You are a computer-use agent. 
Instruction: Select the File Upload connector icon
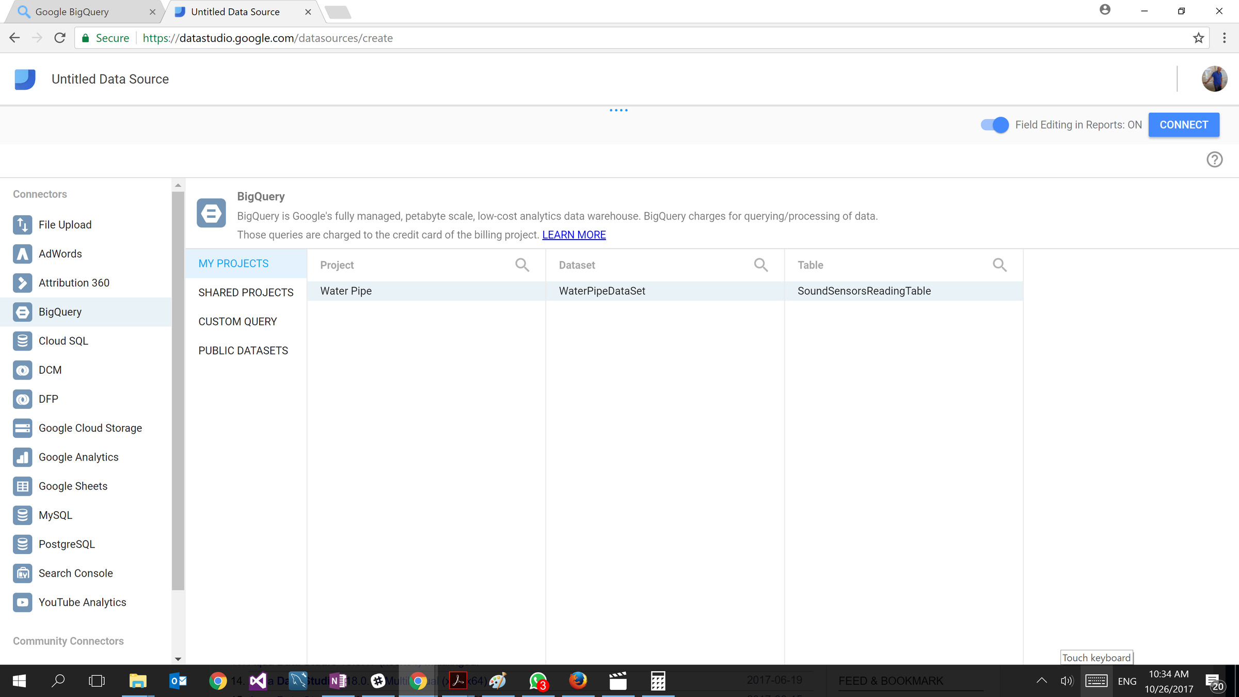[x=22, y=225]
